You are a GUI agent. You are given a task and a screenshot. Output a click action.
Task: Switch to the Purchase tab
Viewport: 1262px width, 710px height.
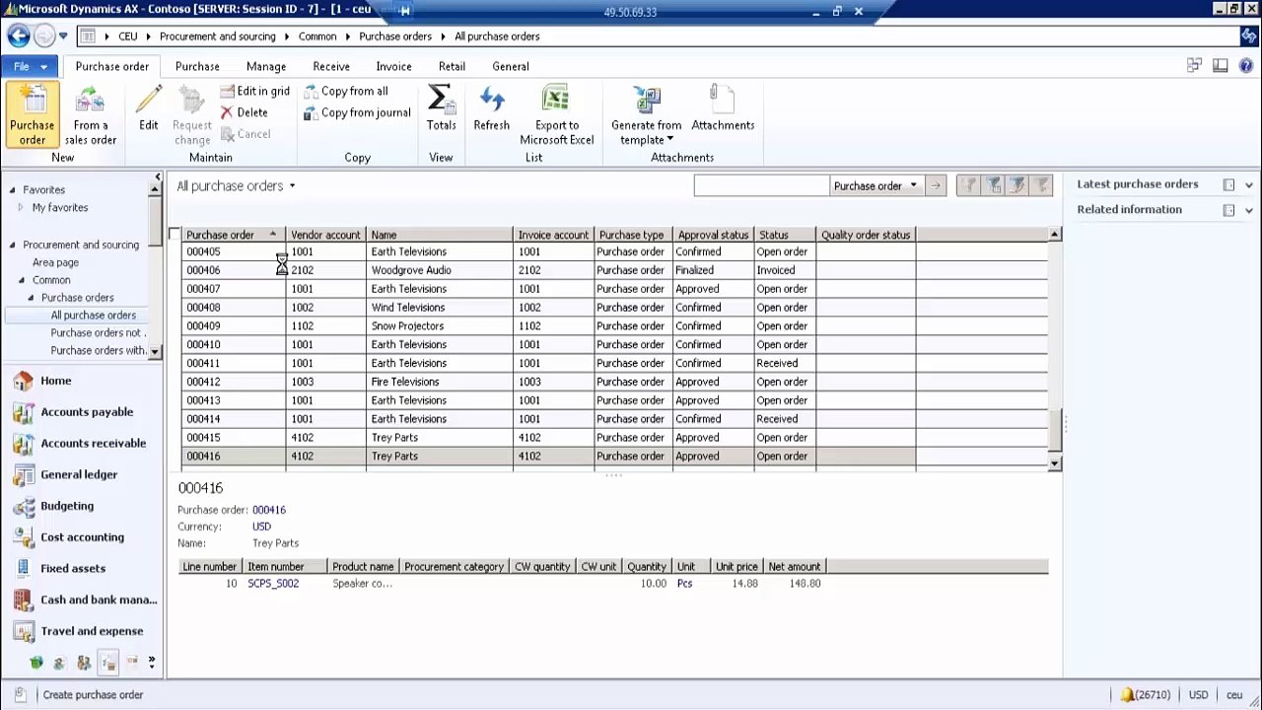[197, 66]
